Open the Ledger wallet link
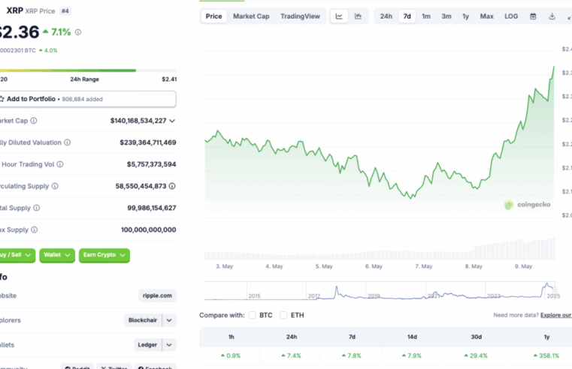This screenshot has height=369, width=572. 147,344
